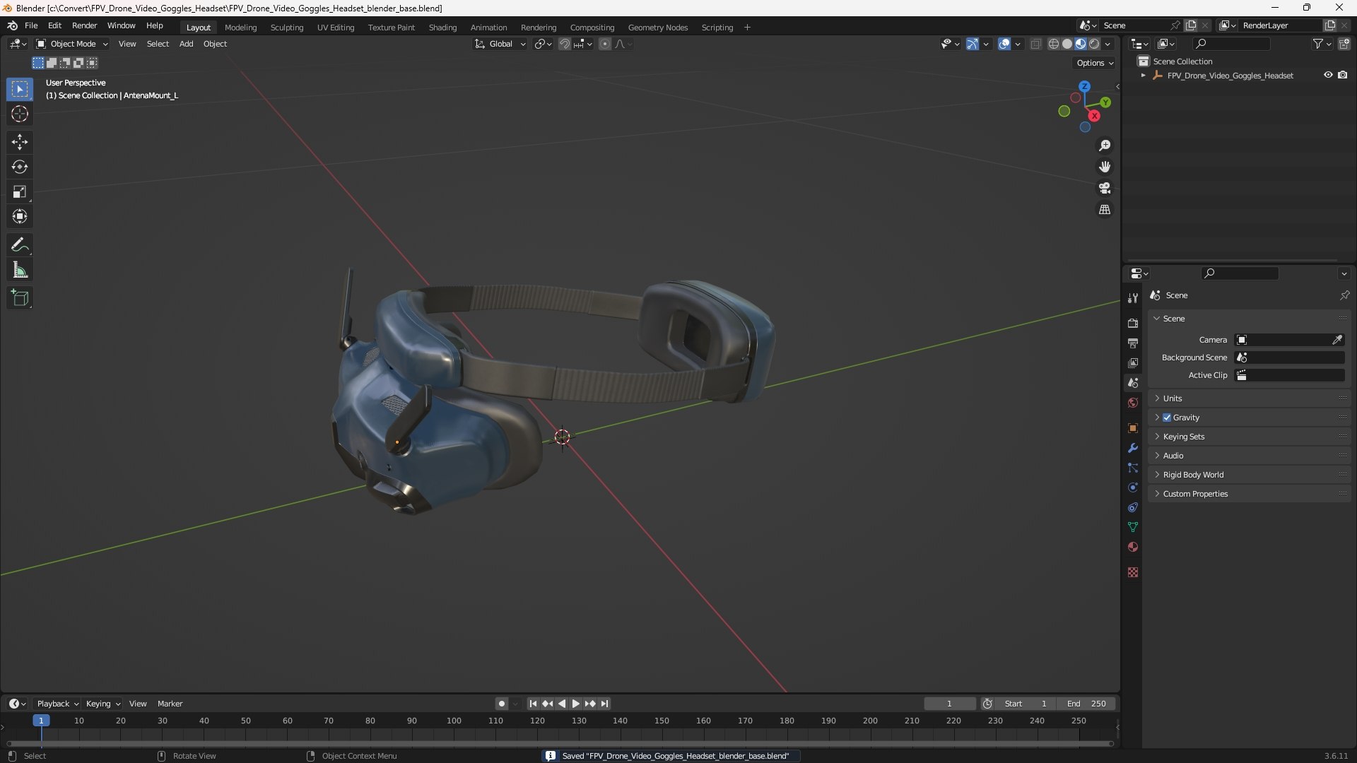1357x763 pixels.
Task: Open the File menu
Action: (31, 25)
